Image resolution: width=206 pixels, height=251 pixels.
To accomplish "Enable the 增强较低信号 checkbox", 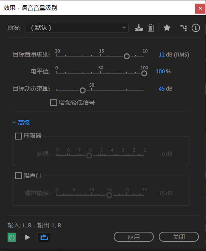I will [x=53, y=103].
